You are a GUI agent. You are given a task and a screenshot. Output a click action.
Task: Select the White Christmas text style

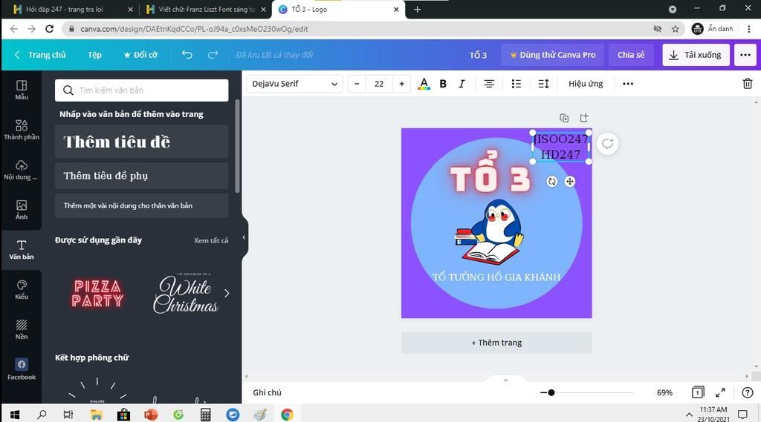pyautogui.click(x=186, y=293)
